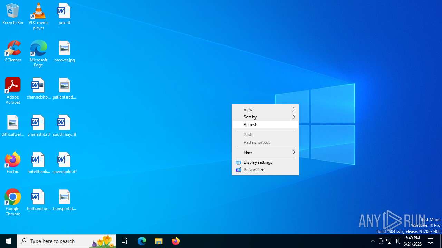Choose Personalize in the context menu

point(265,170)
